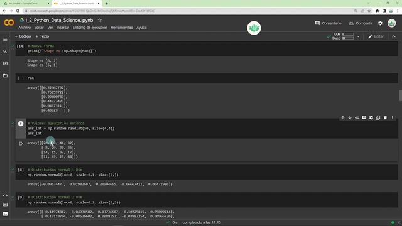
Task: Open the variables {x} sidebar panel
Action: [x=5, y=63]
